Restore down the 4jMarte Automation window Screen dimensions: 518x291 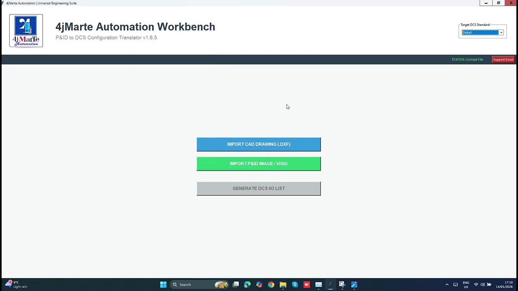click(499, 3)
